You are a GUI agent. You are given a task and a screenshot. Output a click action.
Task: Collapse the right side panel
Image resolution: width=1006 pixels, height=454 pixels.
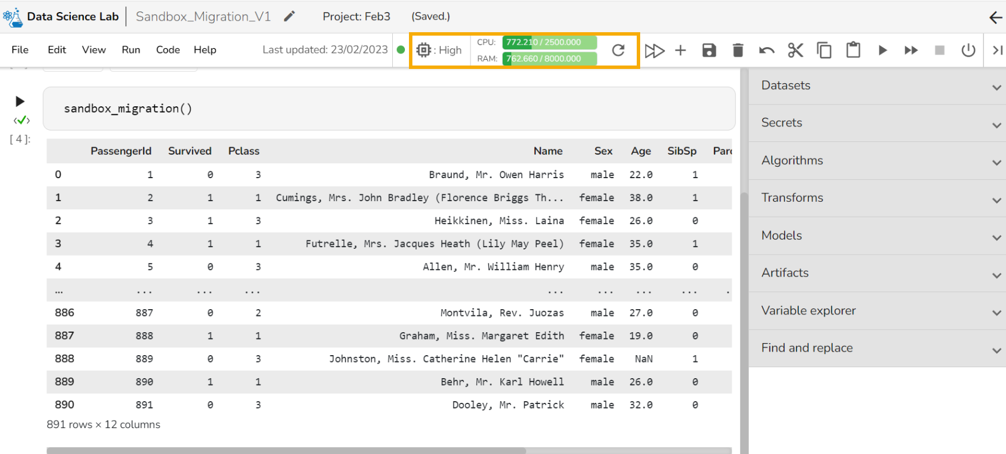pos(997,51)
